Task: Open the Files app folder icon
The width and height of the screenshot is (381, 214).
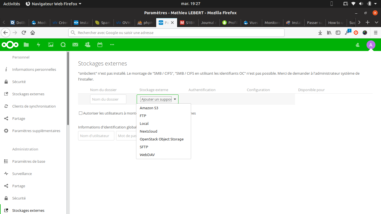Action: click(26, 45)
